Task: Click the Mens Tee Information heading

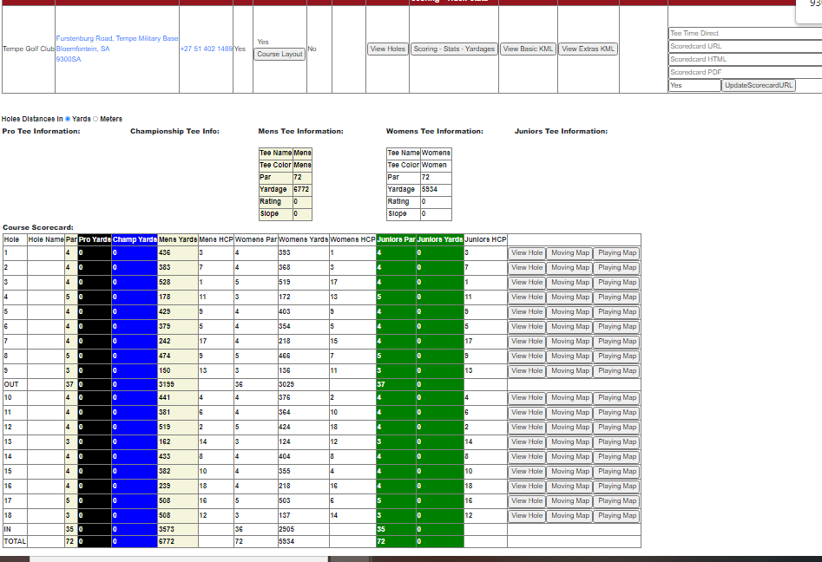Action: click(x=300, y=132)
